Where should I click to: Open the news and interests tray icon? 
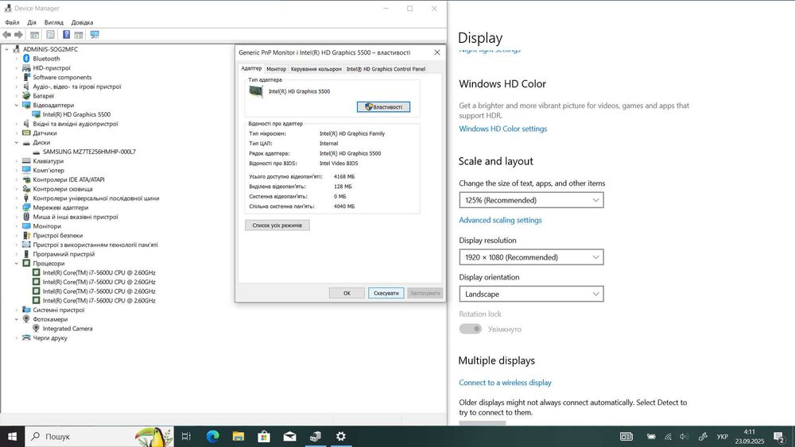[x=626, y=437]
